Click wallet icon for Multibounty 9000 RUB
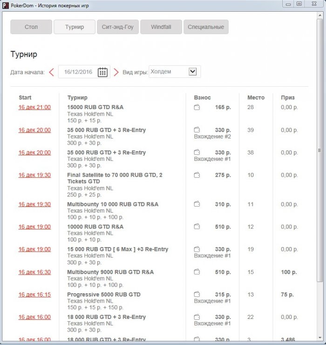The image size is (326, 345). click(197, 272)
